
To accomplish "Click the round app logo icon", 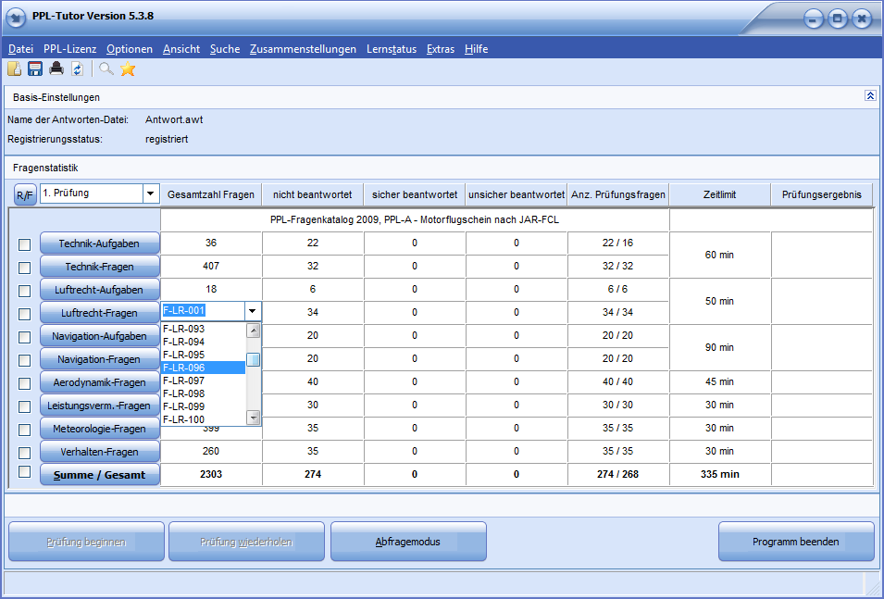I will pos(15,17).
